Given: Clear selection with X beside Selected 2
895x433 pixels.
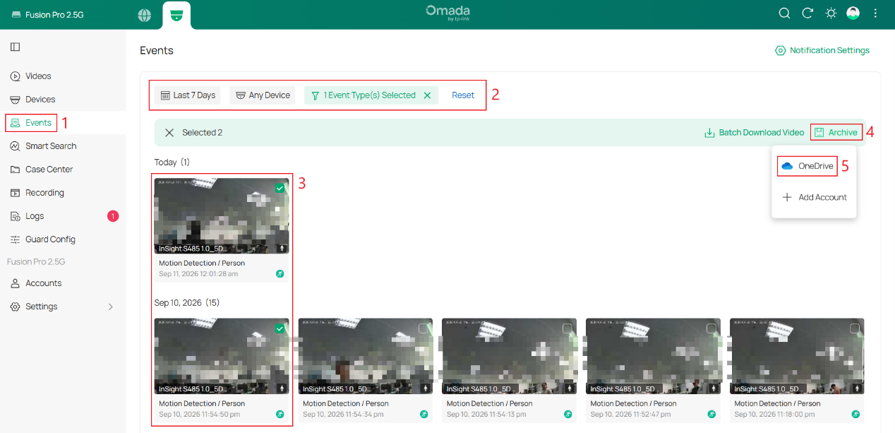Looking at the screenshot, I should click(x=169, y=133).
